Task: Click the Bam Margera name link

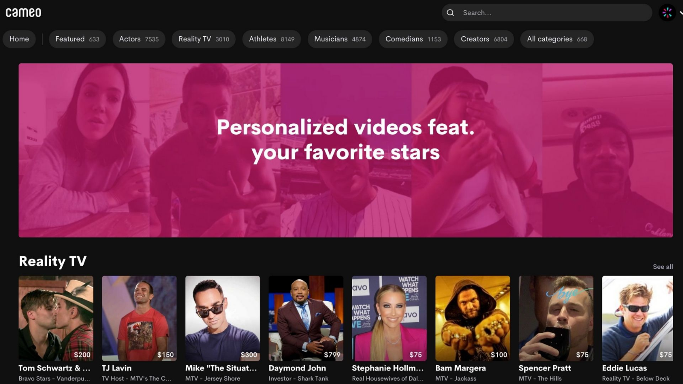Action: pos(460,368)
